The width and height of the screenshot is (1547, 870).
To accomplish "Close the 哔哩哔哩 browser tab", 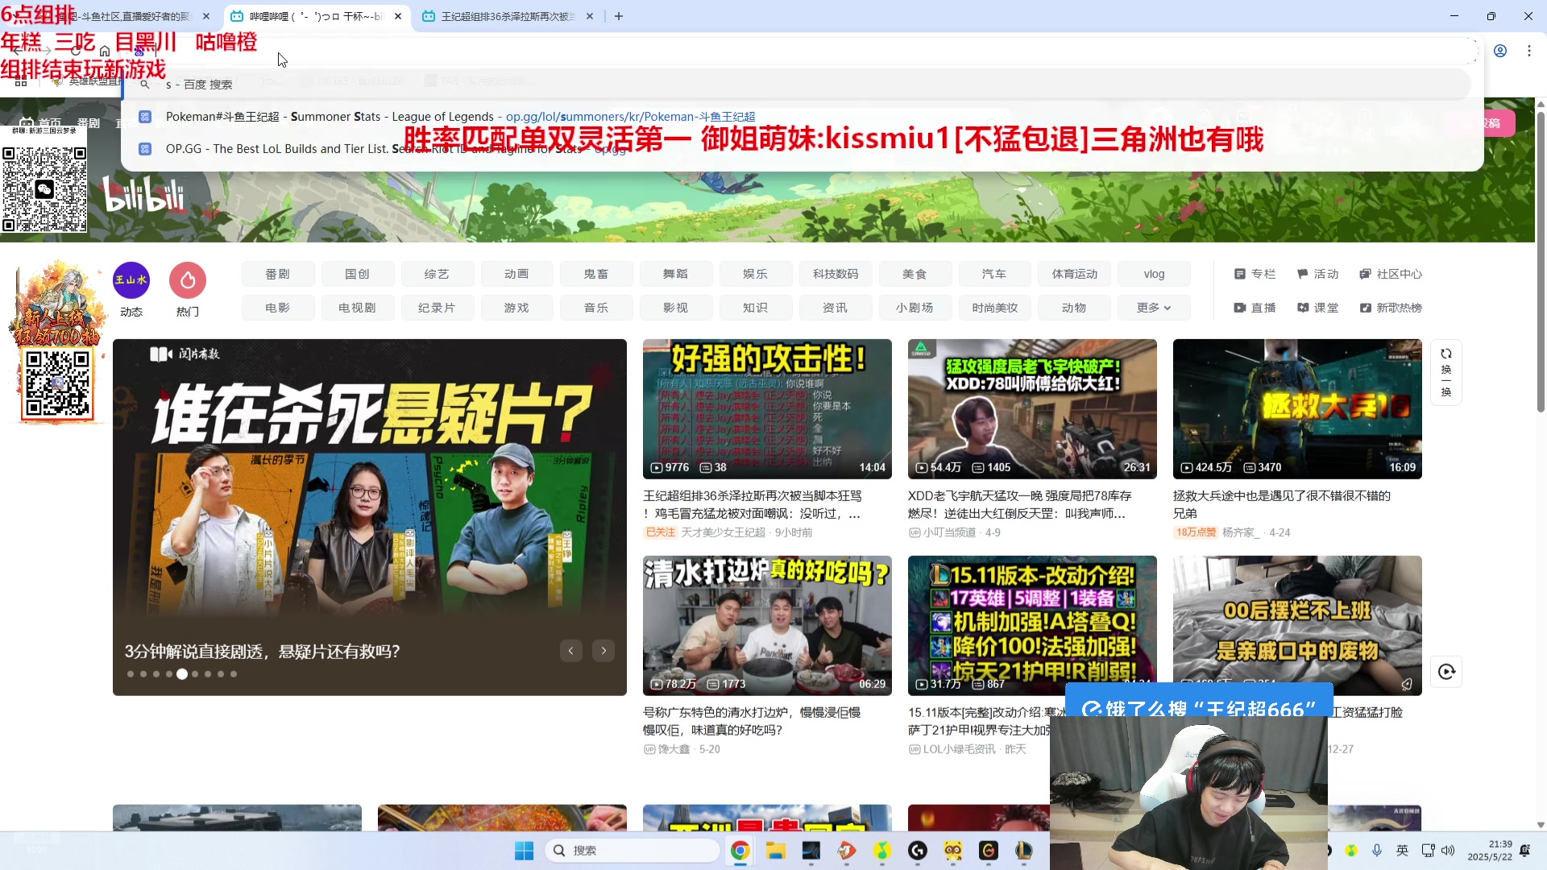I will [x=398, y=16].
